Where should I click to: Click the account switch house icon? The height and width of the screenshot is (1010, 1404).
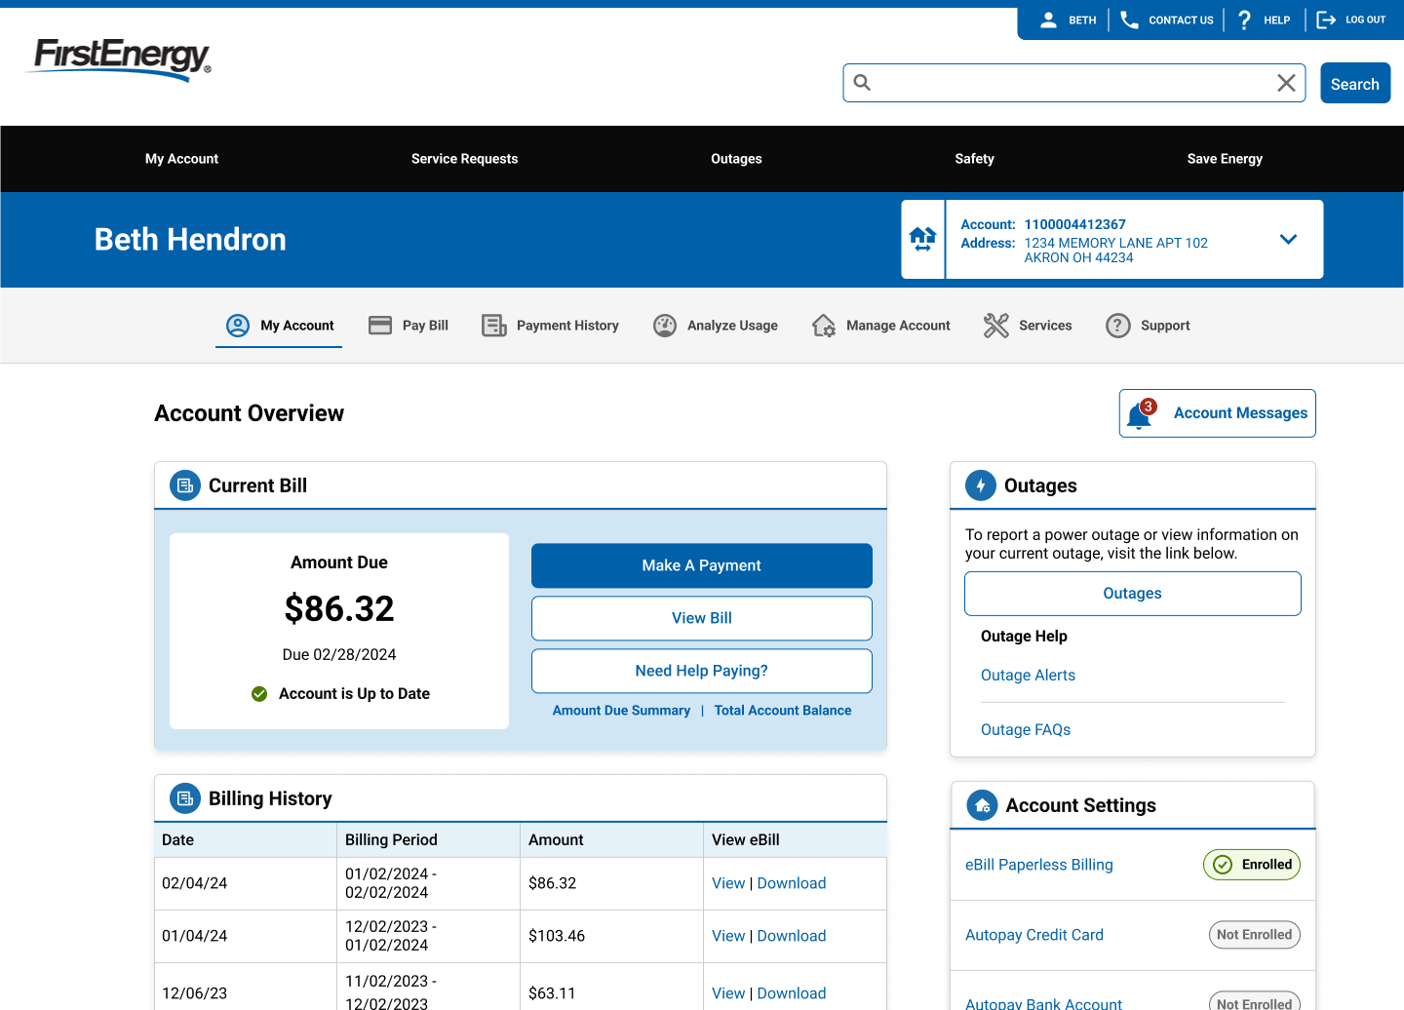922,239
